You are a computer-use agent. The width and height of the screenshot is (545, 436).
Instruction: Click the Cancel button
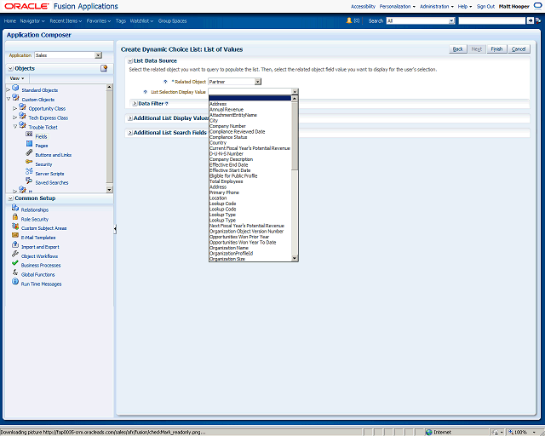click(519, 49)
